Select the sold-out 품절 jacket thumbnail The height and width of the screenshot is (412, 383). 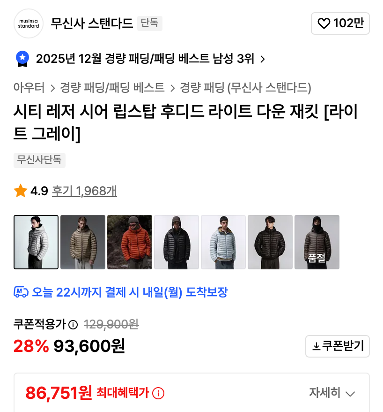[317, 242]
